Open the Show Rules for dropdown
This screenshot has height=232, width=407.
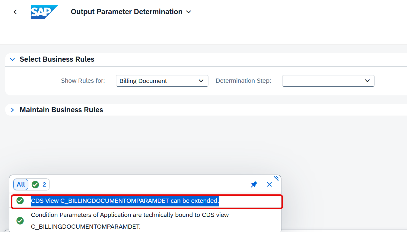point(201,81)
